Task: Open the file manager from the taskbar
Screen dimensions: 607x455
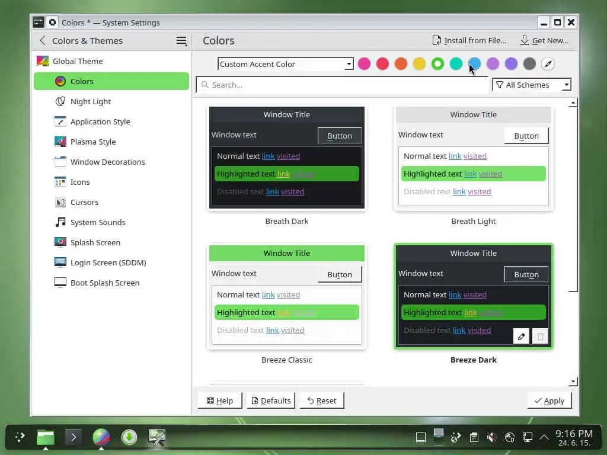Action: (x=46, y=438)
